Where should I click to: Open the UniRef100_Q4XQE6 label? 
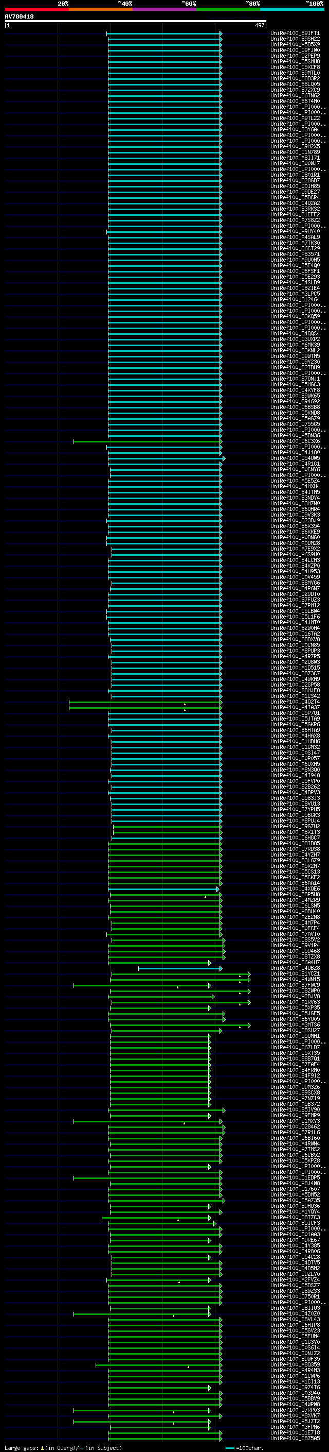tap(295, 889)
